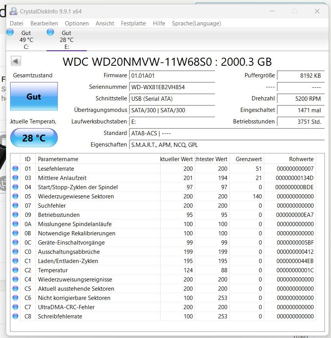This screenshot has height=338, width=331.
Task: Click status orb for UltraDMA-CRC-Fehler
Action: [x=15, y=307]
